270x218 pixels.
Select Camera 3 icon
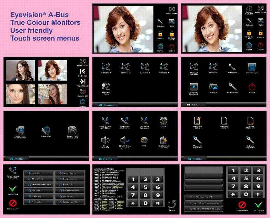(x=145, y=67)
